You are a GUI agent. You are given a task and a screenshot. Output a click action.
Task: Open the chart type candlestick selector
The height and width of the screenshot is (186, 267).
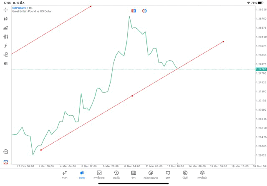point(6,19)
